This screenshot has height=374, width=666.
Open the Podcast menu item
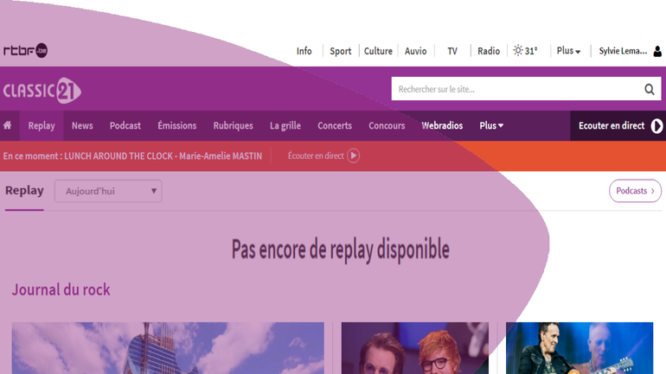point(125,125)
